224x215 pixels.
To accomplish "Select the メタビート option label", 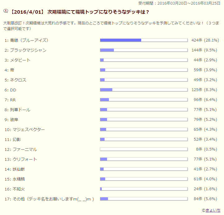I will click(x=20, y=60).
